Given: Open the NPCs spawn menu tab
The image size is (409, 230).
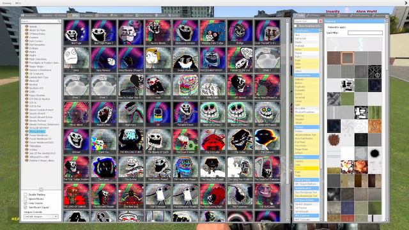Looking at the screenshot, I should tap(73, 15).
